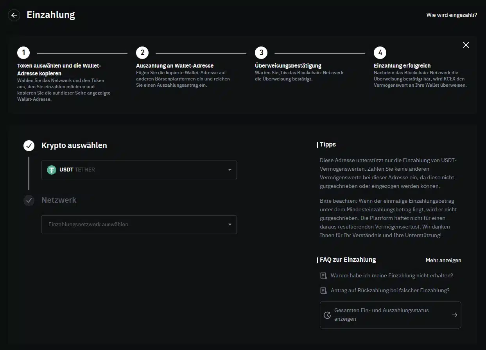Viewport: 486px width, 350px height.
Task: Click the step 1 circle in guide
Action: click(23, 53)
